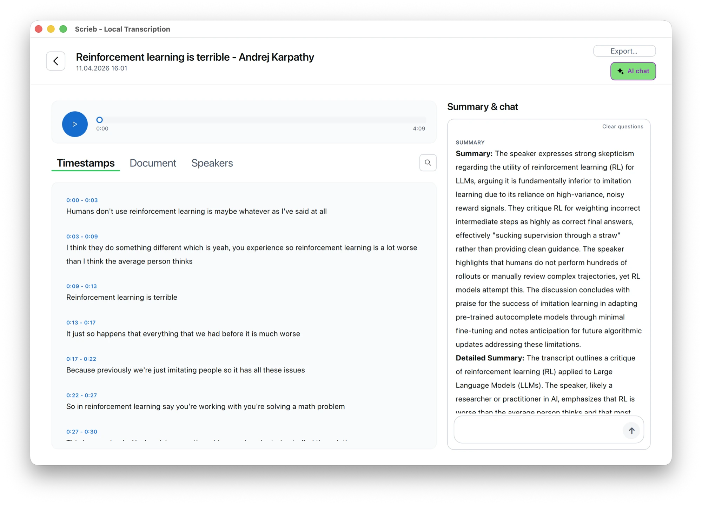Image resolution: width=702 pixels, height=505 pixels.
Task: Jump to timestamp 0:03 - 0:09
Action: pyautogui.click(x=82, y=237)
